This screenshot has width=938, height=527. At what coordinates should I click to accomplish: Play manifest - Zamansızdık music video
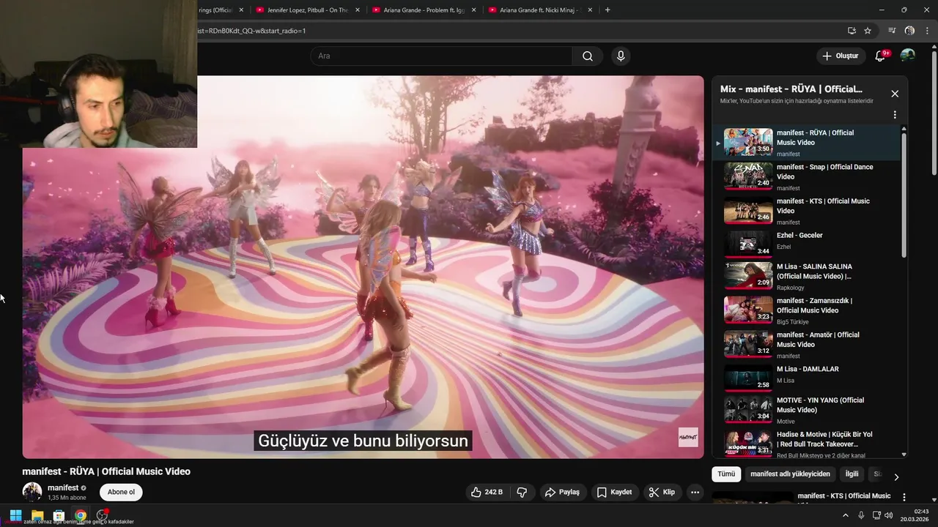(806, 310)
